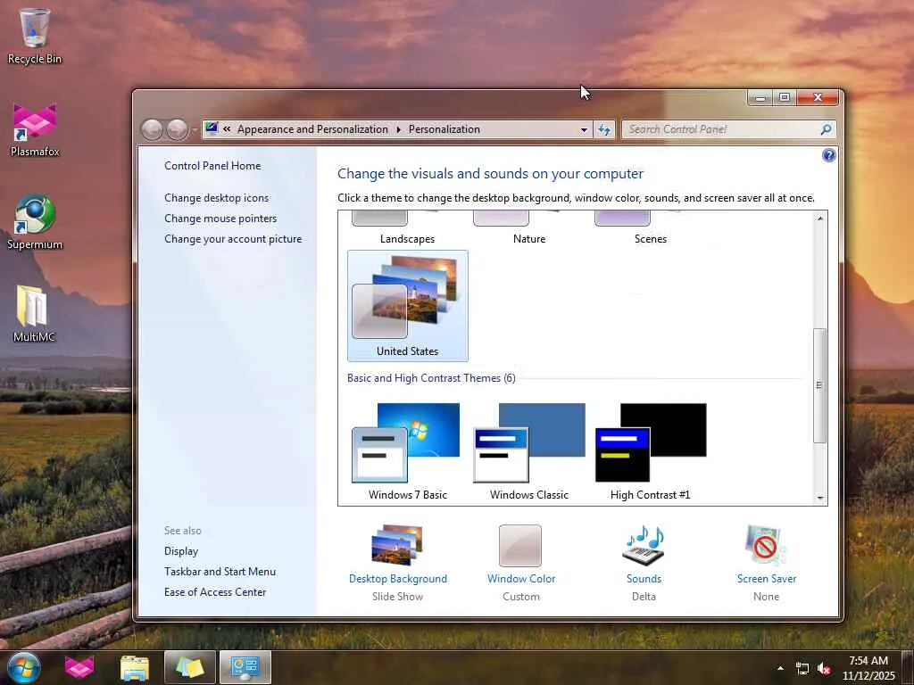Open Help with the blue question mark
This screenshot has width=914, height=685.
pos(828,155)
